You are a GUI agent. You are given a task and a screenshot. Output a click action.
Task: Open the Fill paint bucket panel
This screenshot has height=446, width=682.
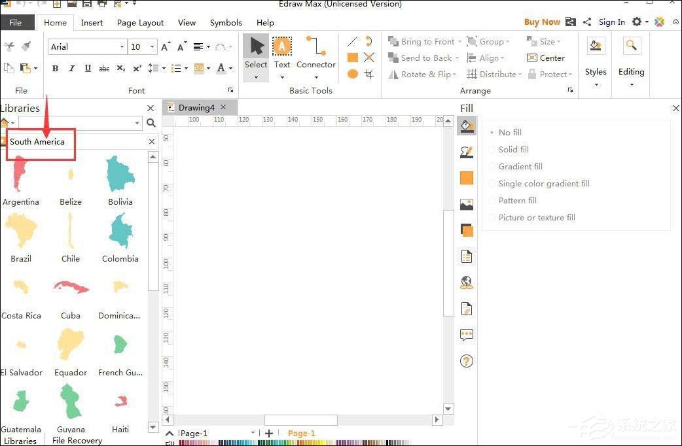pyautogui.click(x=467, y=126)
